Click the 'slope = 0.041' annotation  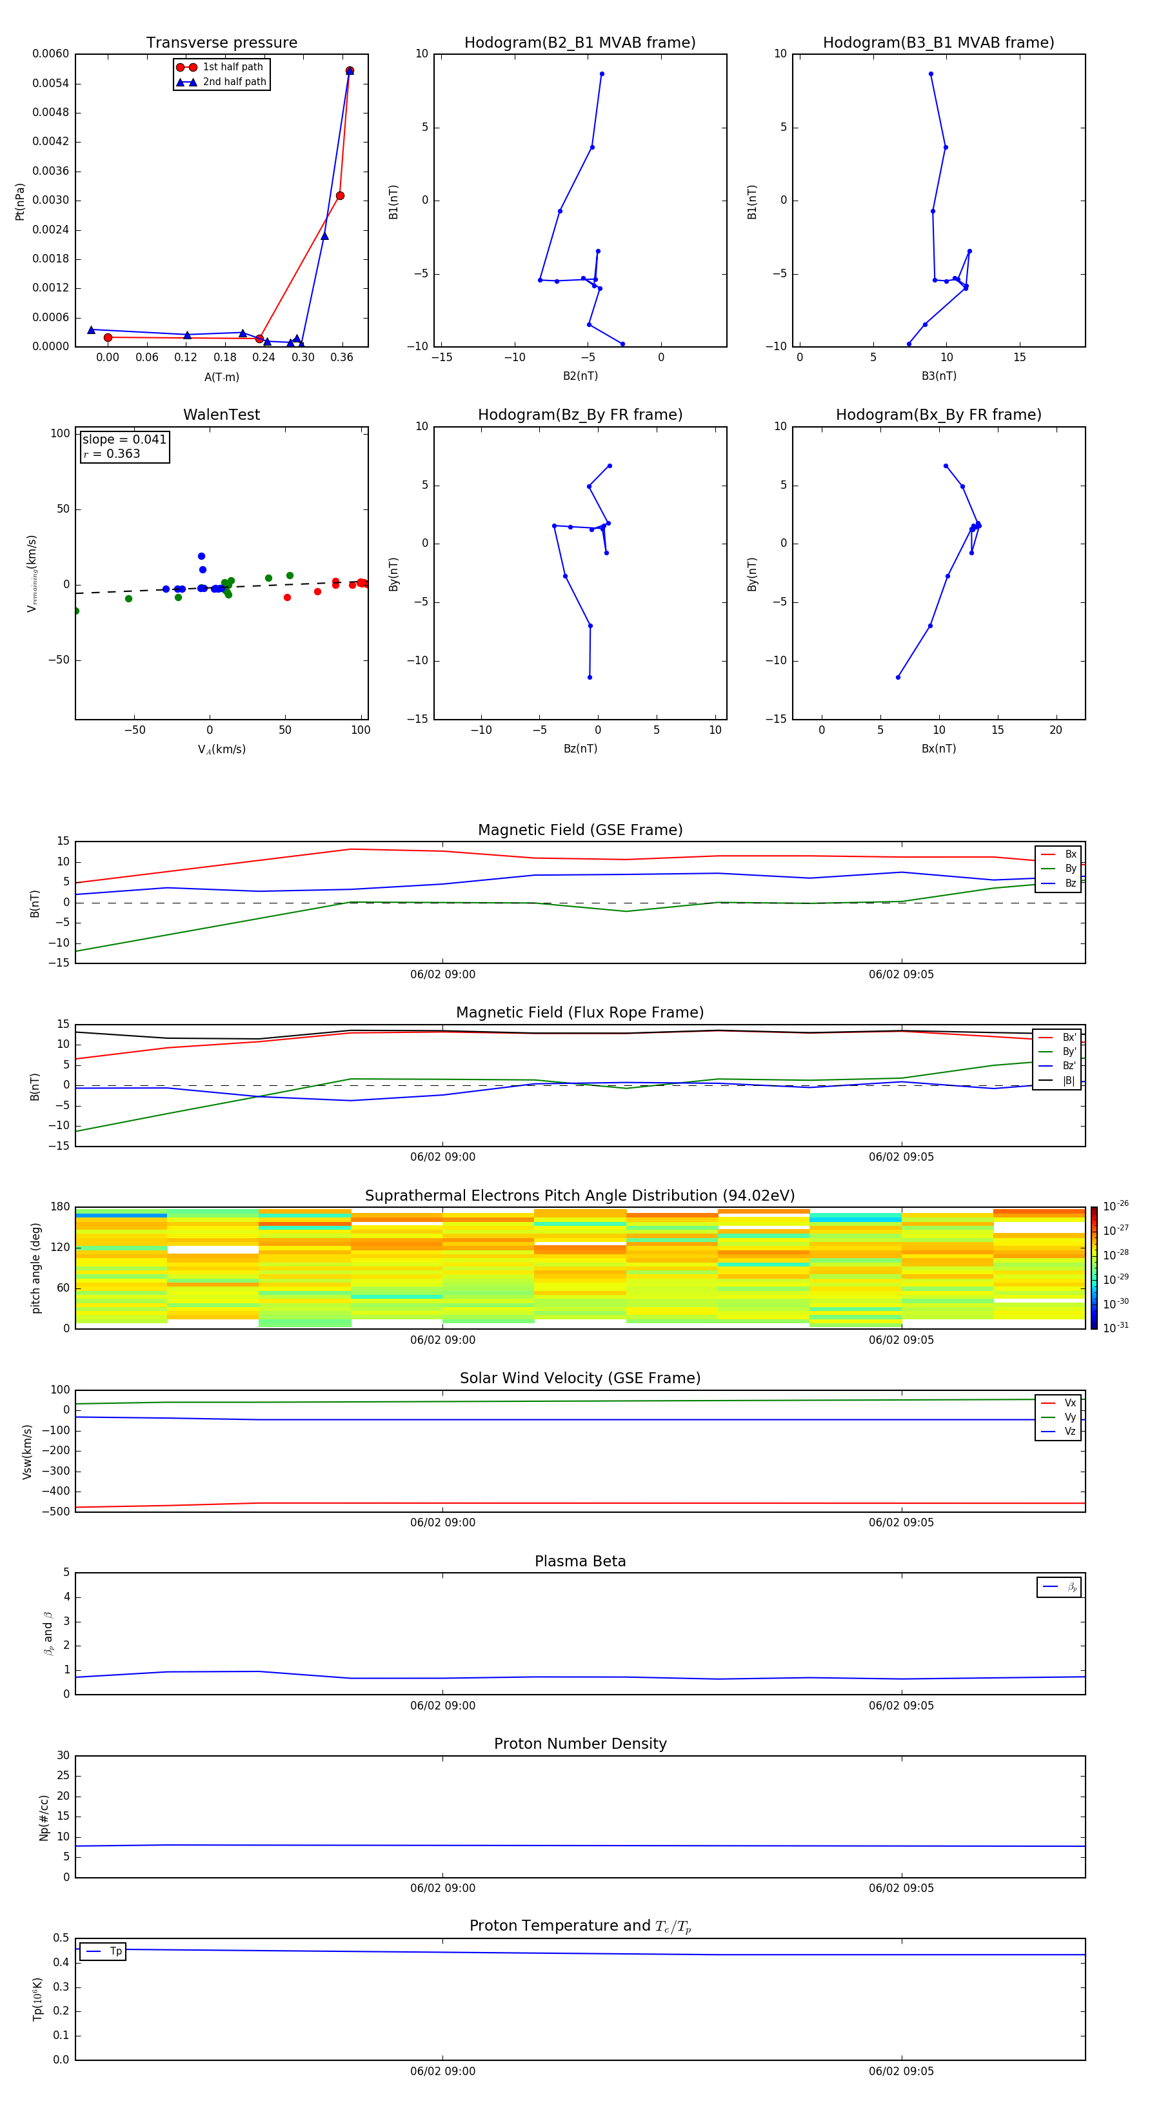coord(124,440)
